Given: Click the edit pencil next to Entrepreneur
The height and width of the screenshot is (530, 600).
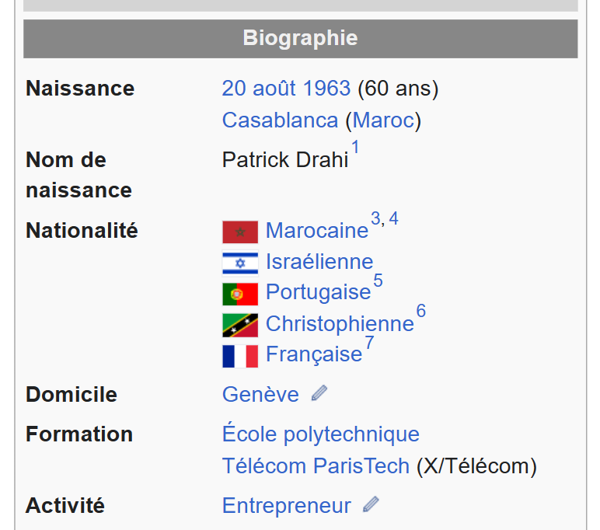Looking at the screenshot, I should coord(372,506).
